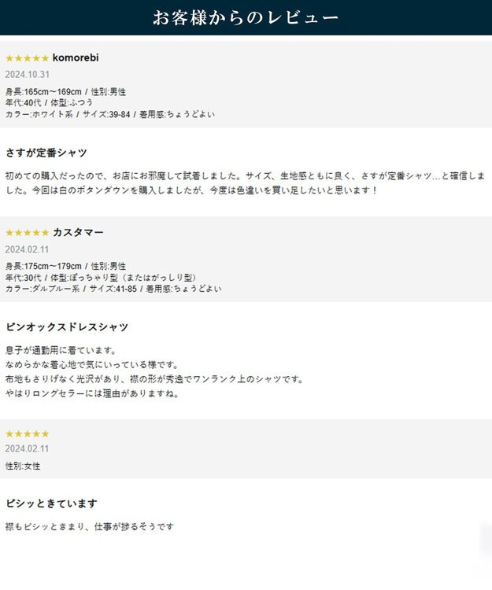Click the カラー:ダルブルー系 size line
Image resolution: width=492 pixels, height=590 pixels.
113,289
